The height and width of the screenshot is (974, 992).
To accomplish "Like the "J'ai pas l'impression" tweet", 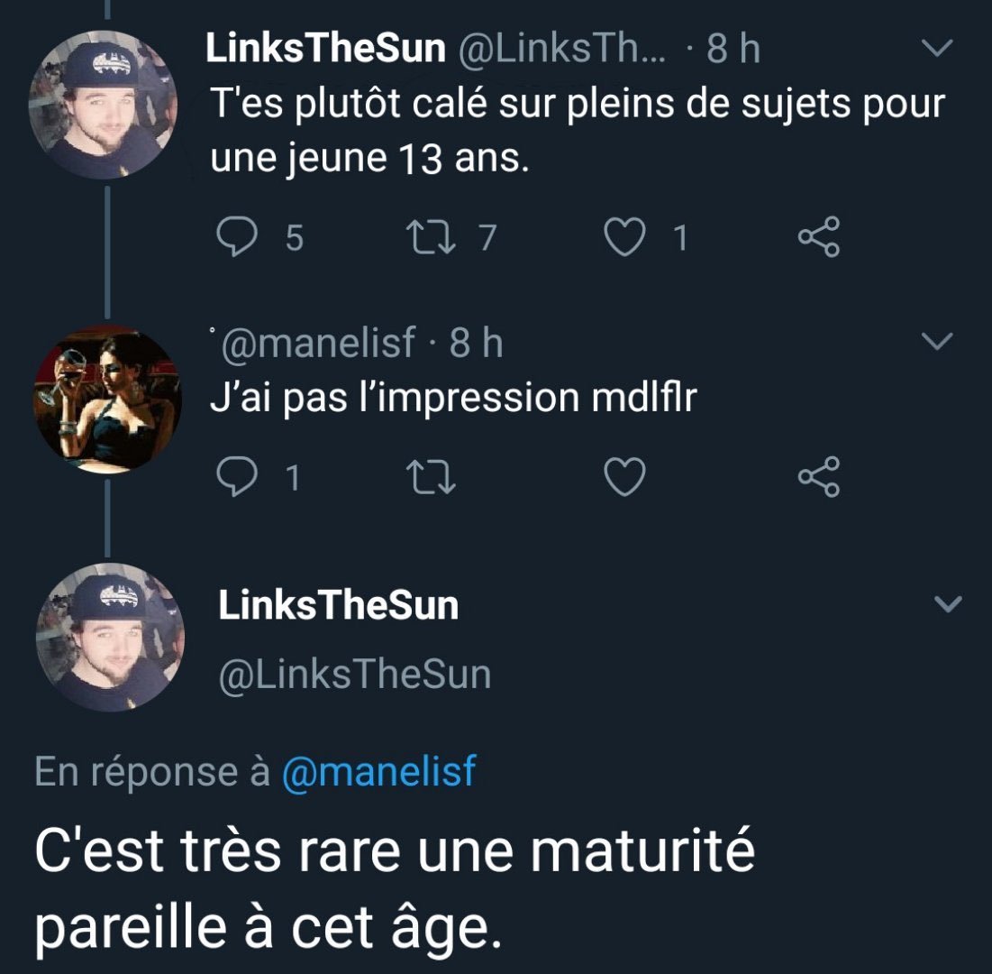I will pyautogui.click(x=623, y=477).
